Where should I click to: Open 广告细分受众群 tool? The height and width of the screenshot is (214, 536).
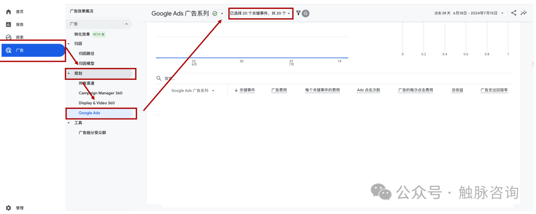92,133
